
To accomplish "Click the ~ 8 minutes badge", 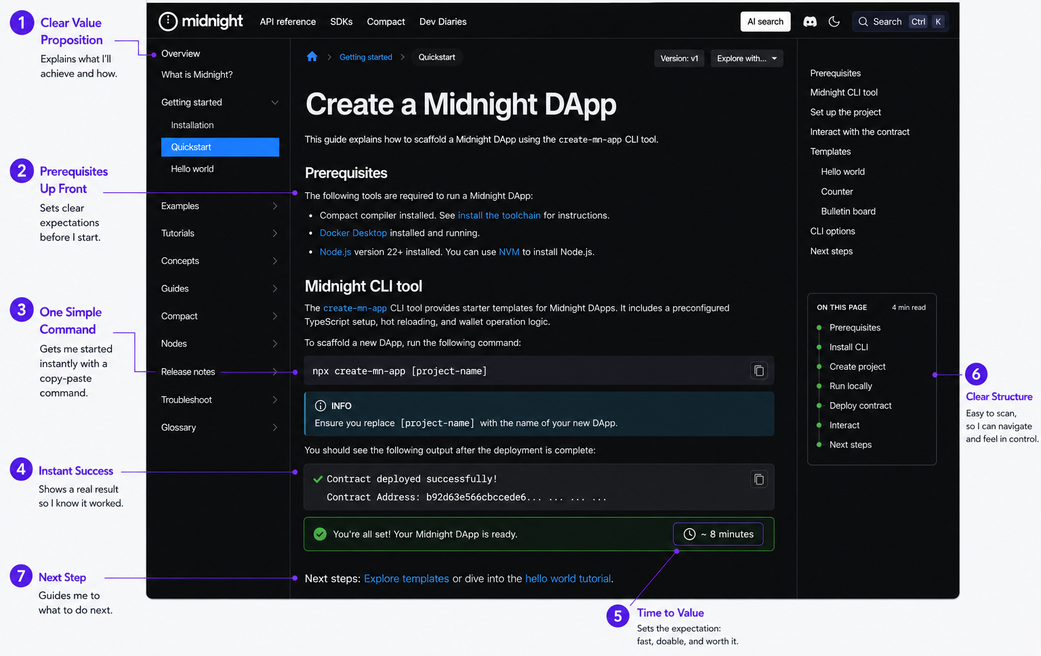I will (x=718, y=534).
